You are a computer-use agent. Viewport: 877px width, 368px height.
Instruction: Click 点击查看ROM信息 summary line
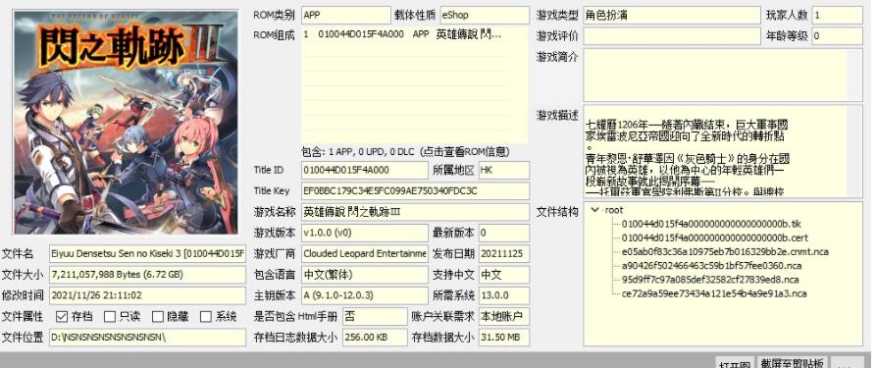(405, 151)
